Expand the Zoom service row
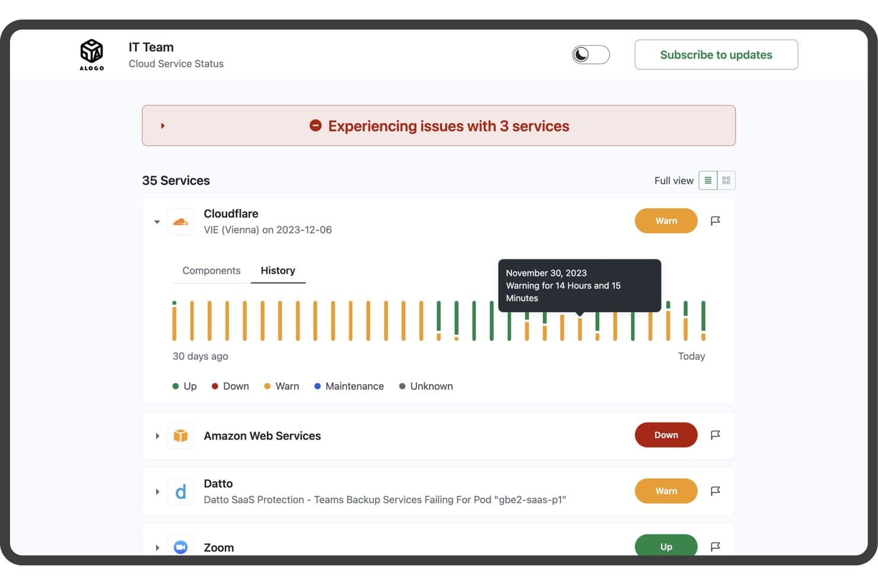This screenshot has width=878, height=585. click(x=157, y=548)
